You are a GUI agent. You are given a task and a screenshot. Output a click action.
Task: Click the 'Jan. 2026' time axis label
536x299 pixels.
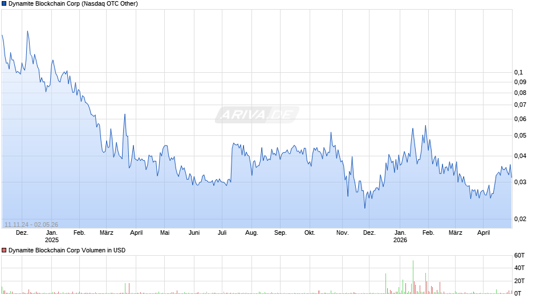(x=400, y=236)
